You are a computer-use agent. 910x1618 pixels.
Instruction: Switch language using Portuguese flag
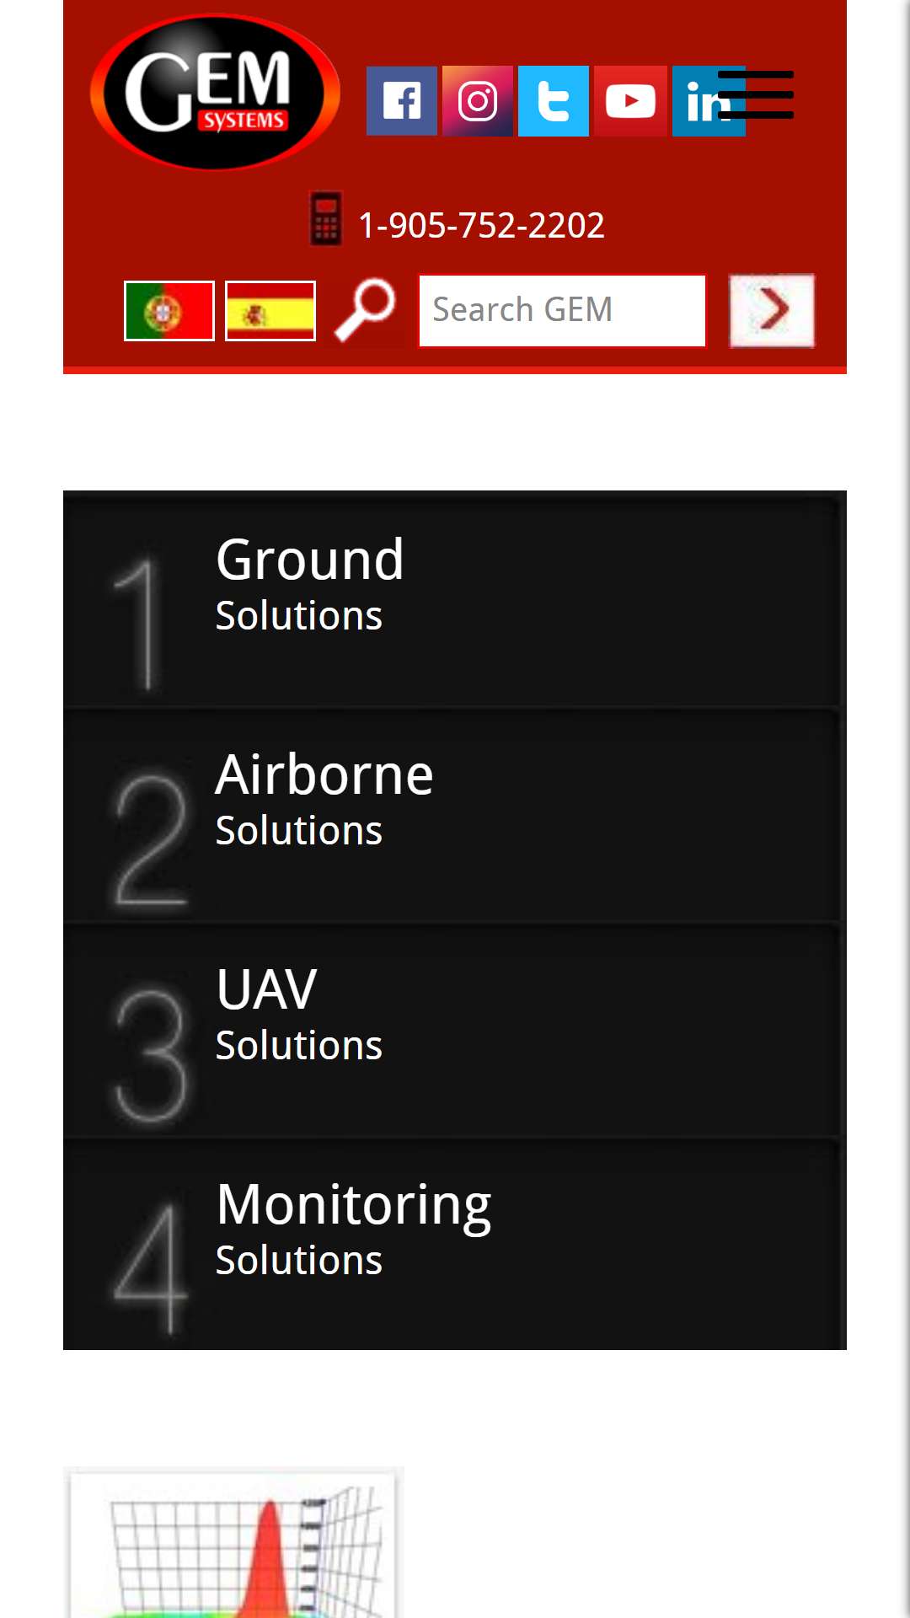169,311
